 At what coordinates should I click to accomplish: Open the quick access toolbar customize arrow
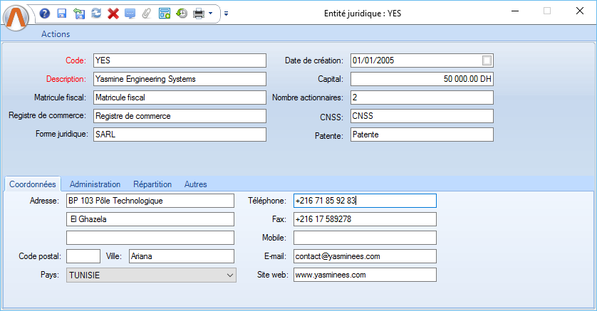coord(226,13)
